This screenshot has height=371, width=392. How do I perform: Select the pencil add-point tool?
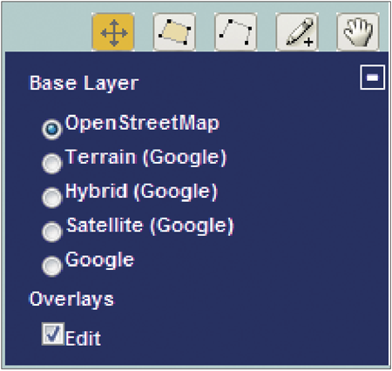click(x=297, y=32)
